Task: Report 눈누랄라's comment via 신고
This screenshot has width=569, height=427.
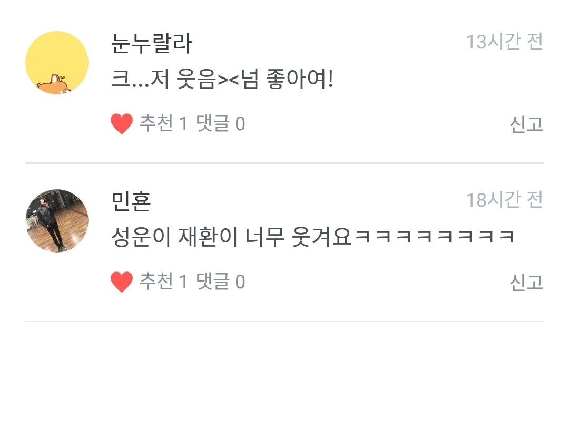Action: click(x=526, y=124)
